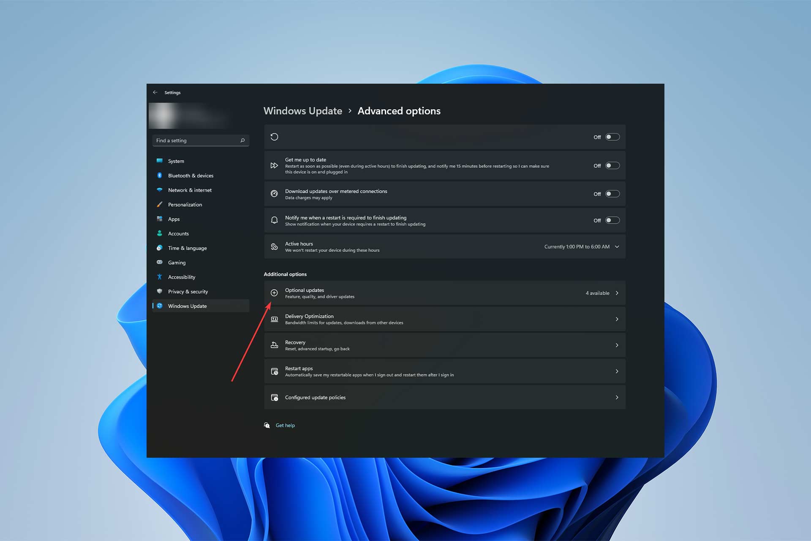Image resolution: width=811 pixels, height=541 pixels.
Task: Click the Restart apps icon
Action: [274, 372]
